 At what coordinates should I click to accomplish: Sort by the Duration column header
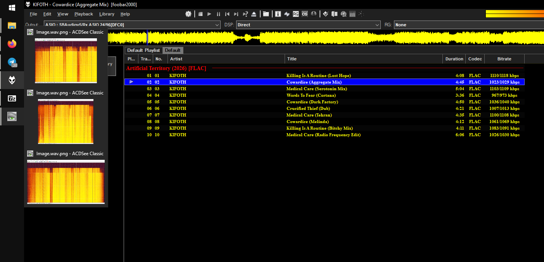[454, 59]
